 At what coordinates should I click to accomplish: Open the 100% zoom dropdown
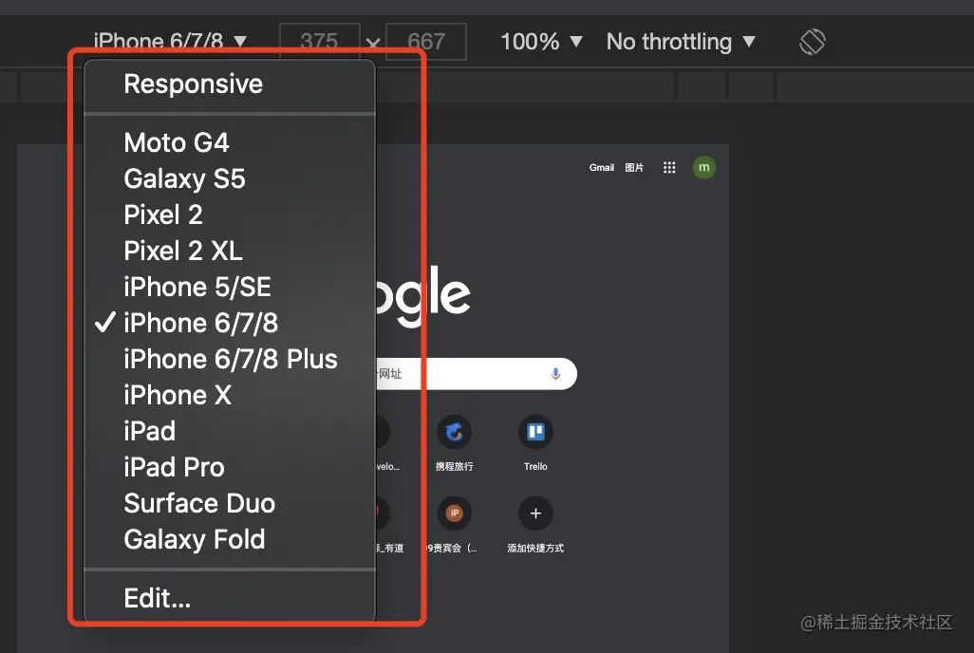tap(541, 42)
